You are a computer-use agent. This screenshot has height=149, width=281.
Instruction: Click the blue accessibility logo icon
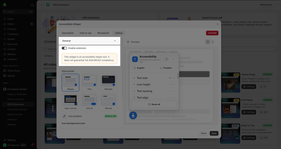135,59
